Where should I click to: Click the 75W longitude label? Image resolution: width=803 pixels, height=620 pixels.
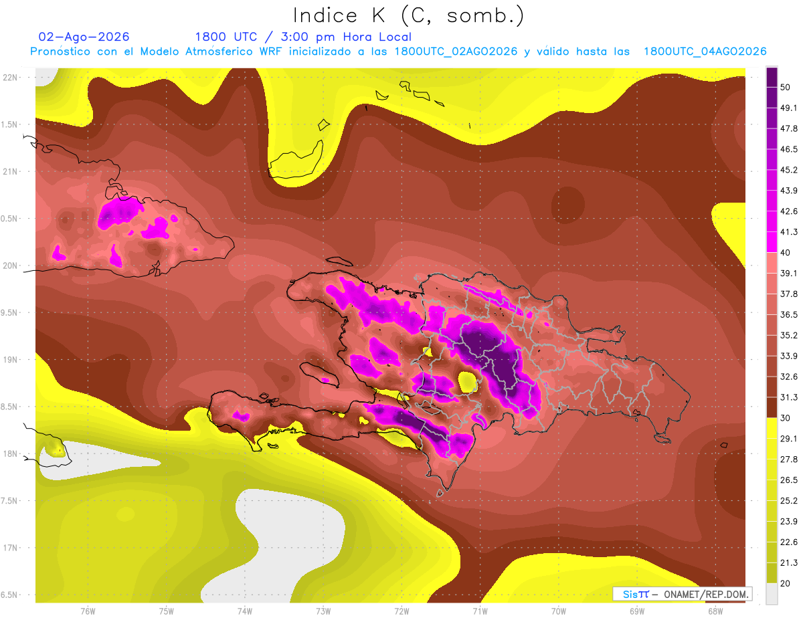(167, 611)
